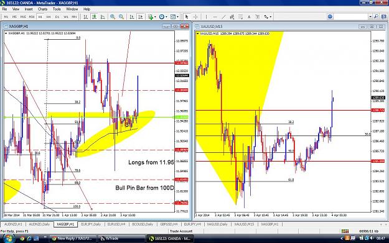
Task: Click inside the toolbar search field
Action: (x=351, y=17)
